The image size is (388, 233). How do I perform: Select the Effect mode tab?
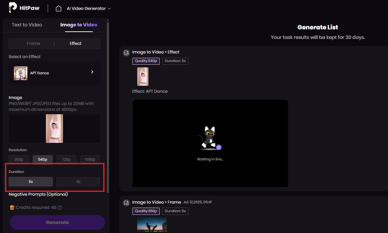pyautogui.click(x=76, y=43)
